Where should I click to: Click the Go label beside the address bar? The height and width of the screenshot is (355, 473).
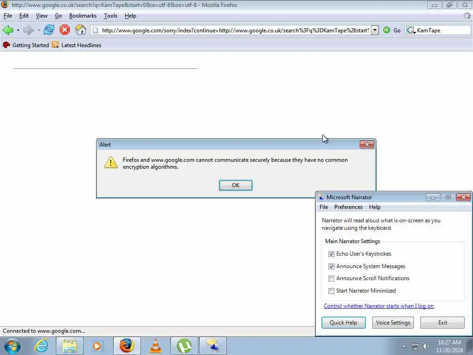[x=397, y=30]
